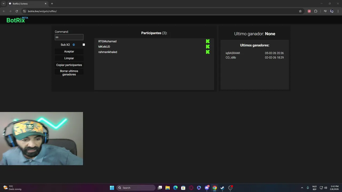
Task: Reload the BotRix page
Action: tap(17, 11)
